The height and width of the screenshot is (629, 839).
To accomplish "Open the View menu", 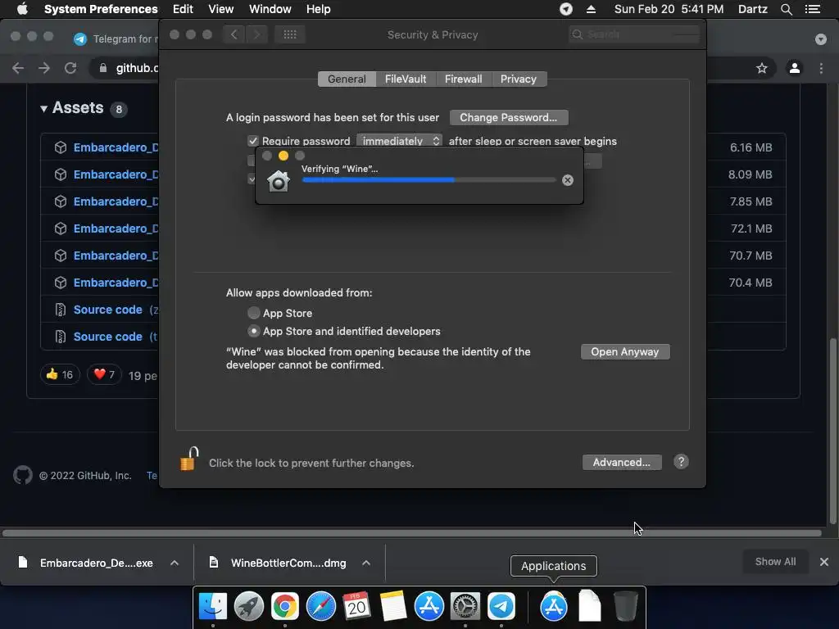I will pos(221,9).
